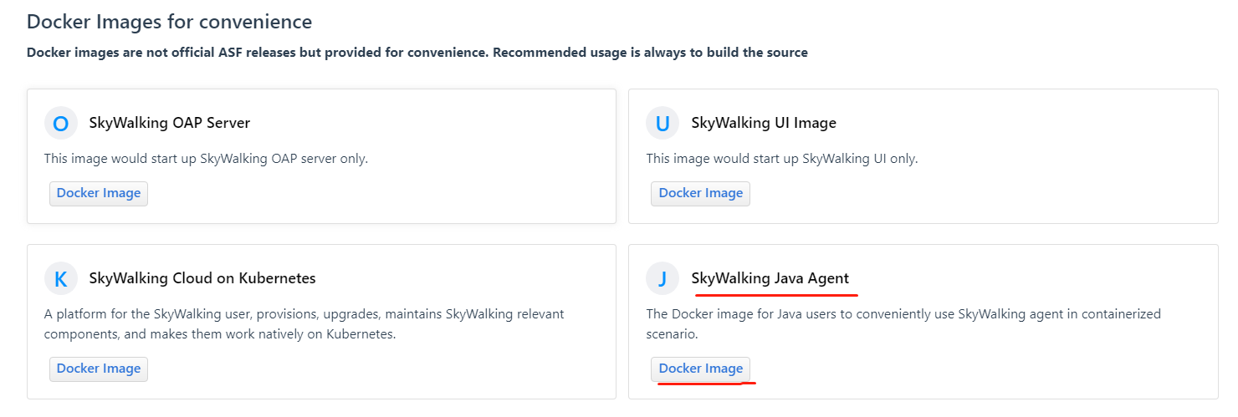Open Docker Image for SkyWalking OAP Server
Image resolution: width=1238 pixels, height=417 pixels.
tap(99, 193)
